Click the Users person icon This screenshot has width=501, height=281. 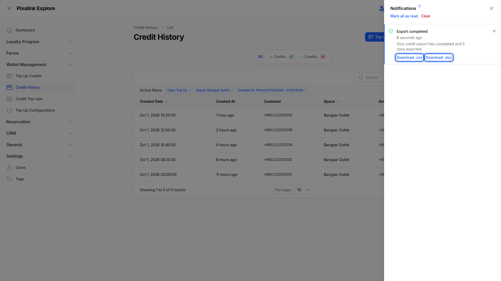[x=9, y=168]
